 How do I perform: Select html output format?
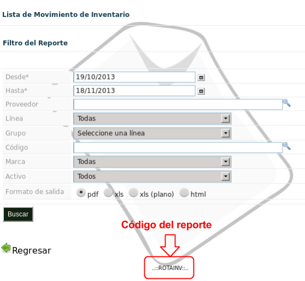pyautogui.click(x=184, y=192)
